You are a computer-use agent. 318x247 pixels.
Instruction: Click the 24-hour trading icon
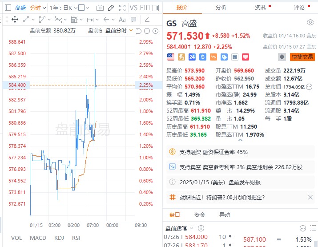[x=192, y=57]
